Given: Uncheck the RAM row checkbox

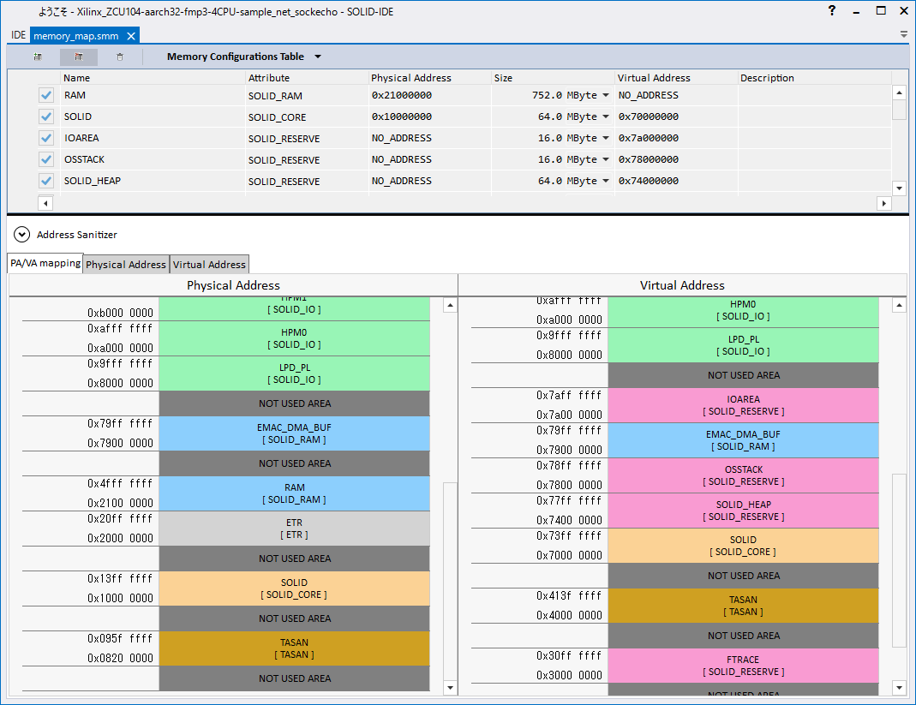Looking at the screenshot, I should [46, 95].
